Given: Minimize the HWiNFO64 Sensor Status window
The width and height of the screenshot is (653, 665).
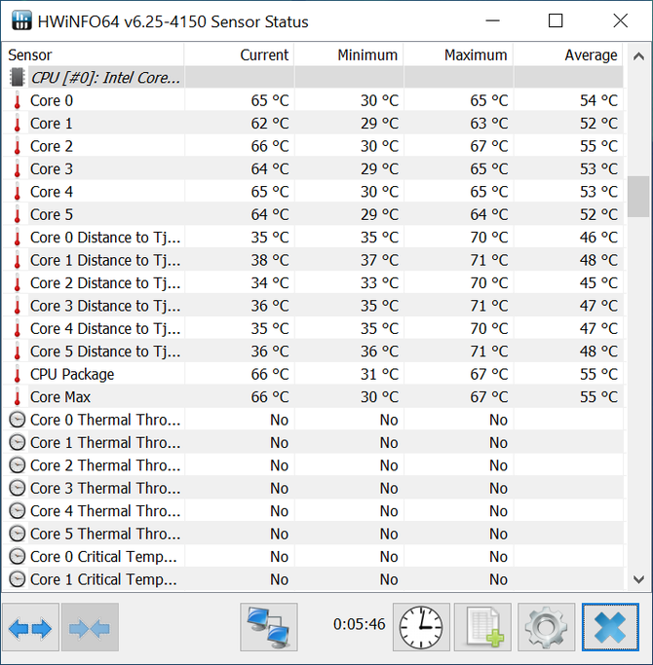Looking at the screenshot, I should [492, 20].
